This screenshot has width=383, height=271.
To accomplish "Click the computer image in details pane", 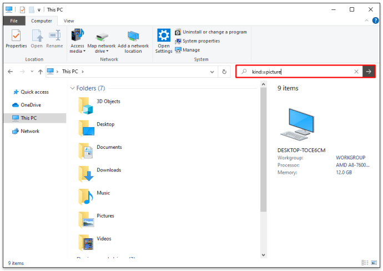I will [x=298, y=124].
